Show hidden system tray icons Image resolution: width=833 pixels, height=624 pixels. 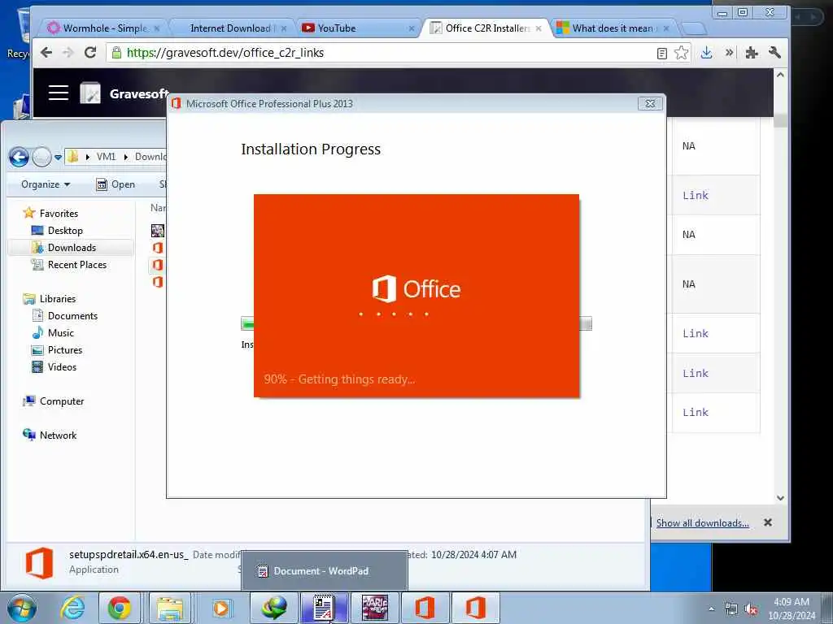coord(711,609)
